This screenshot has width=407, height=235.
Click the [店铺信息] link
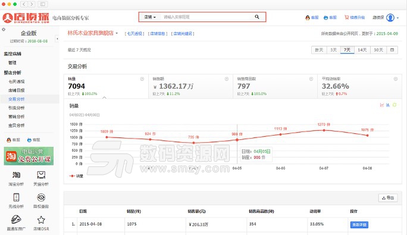pos(158,33)
